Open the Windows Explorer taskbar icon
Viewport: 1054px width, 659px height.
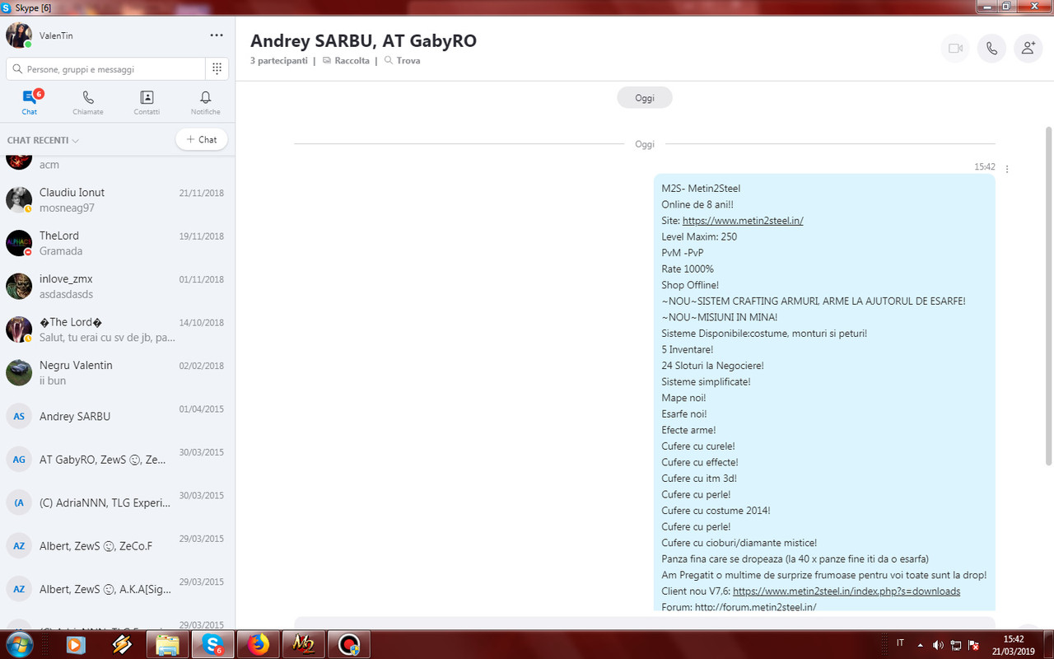(x=167, y=645)
